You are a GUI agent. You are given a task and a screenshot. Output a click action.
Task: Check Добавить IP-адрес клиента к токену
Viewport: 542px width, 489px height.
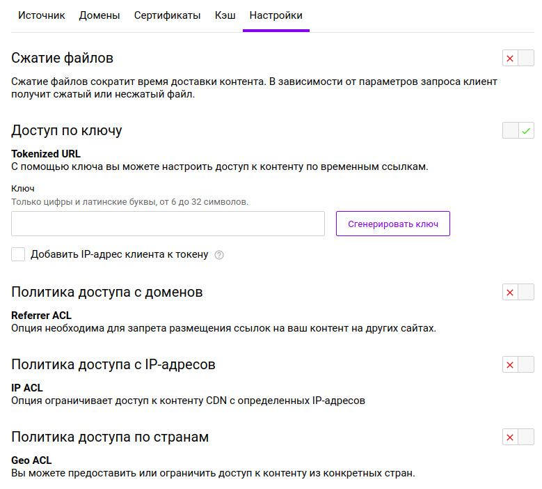click(18, 254)
